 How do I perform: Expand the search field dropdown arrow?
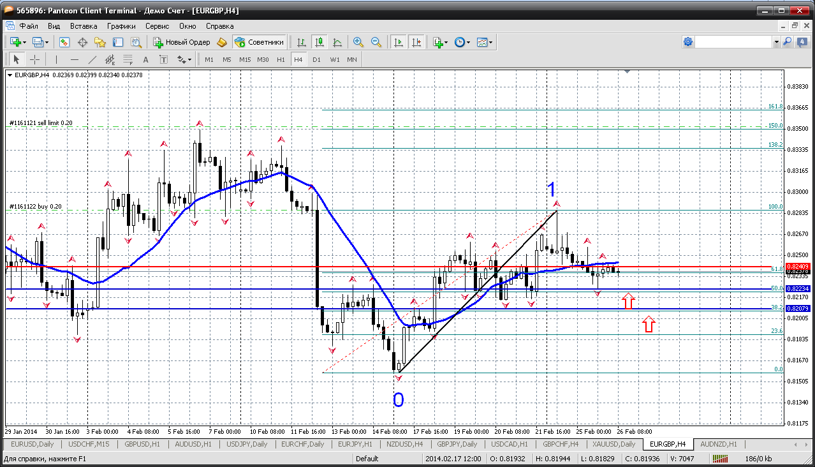click(776, 41)
